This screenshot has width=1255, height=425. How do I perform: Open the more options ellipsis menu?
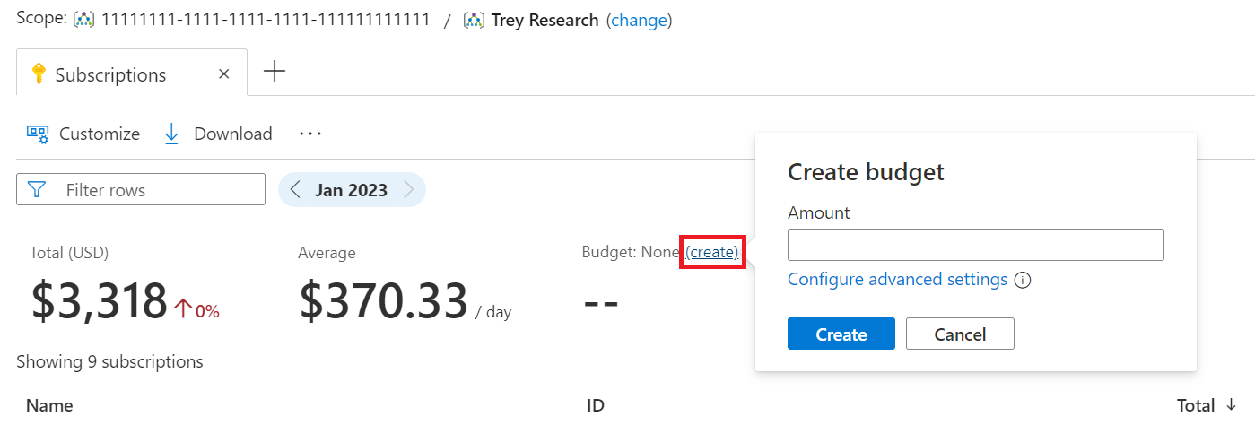coord(310,134)
